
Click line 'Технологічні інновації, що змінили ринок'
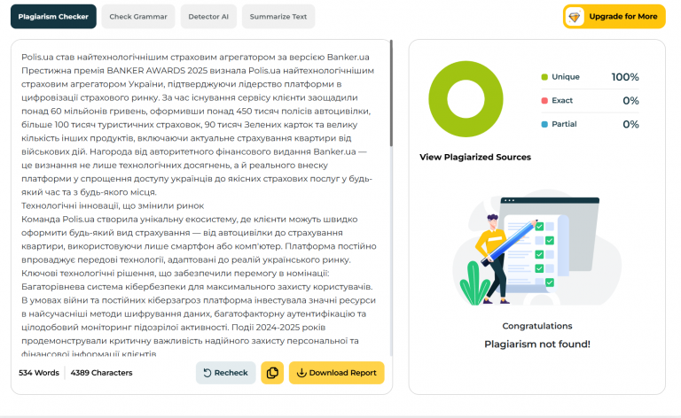click(113, 205)
